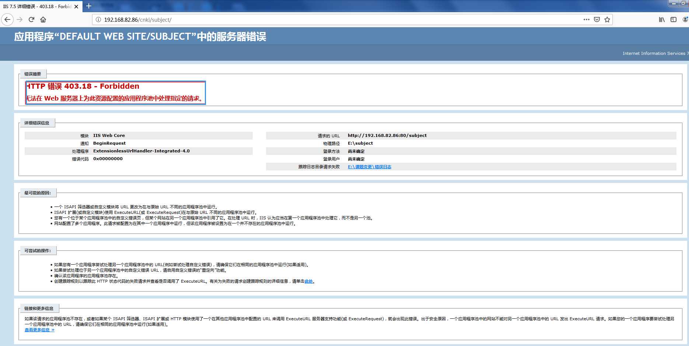The width and height of the screenshot is (689, 346).
Task: Open the 查看更多信息 link
Action: click(x=39, y=330)
